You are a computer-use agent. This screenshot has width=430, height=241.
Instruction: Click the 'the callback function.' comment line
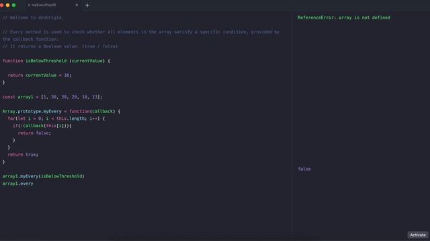point(30,39)
